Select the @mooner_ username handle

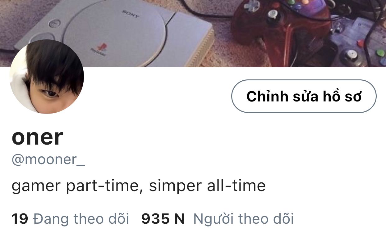(x=48, y=160)
